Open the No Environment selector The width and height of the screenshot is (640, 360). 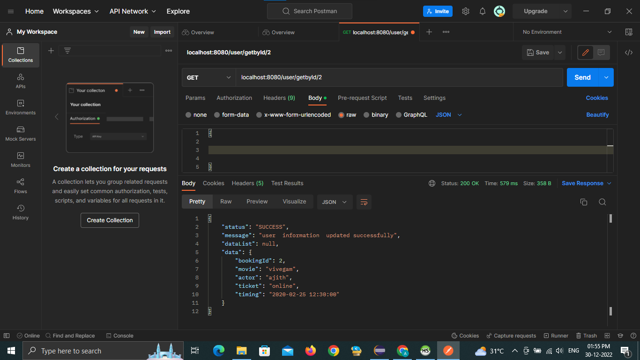(x=567, y=32)
